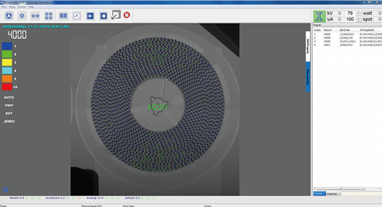Click the red round stop icon
Viewport: 382px width, 207px height.
coord(127,15)
